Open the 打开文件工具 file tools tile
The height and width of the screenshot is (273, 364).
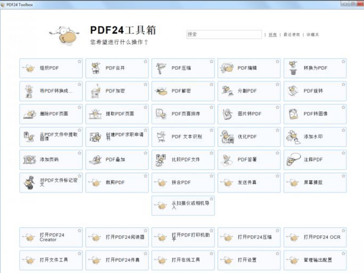click(51, 260)
